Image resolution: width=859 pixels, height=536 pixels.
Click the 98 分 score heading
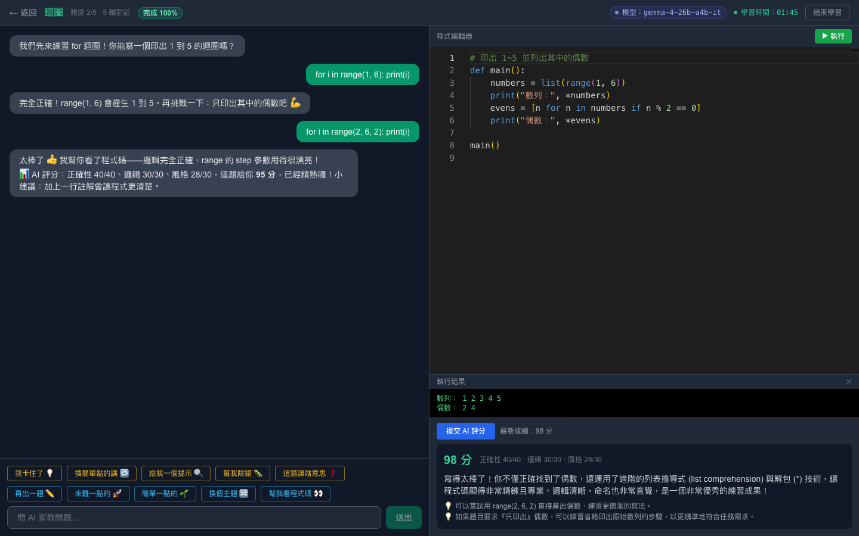[x=458, y=460]
